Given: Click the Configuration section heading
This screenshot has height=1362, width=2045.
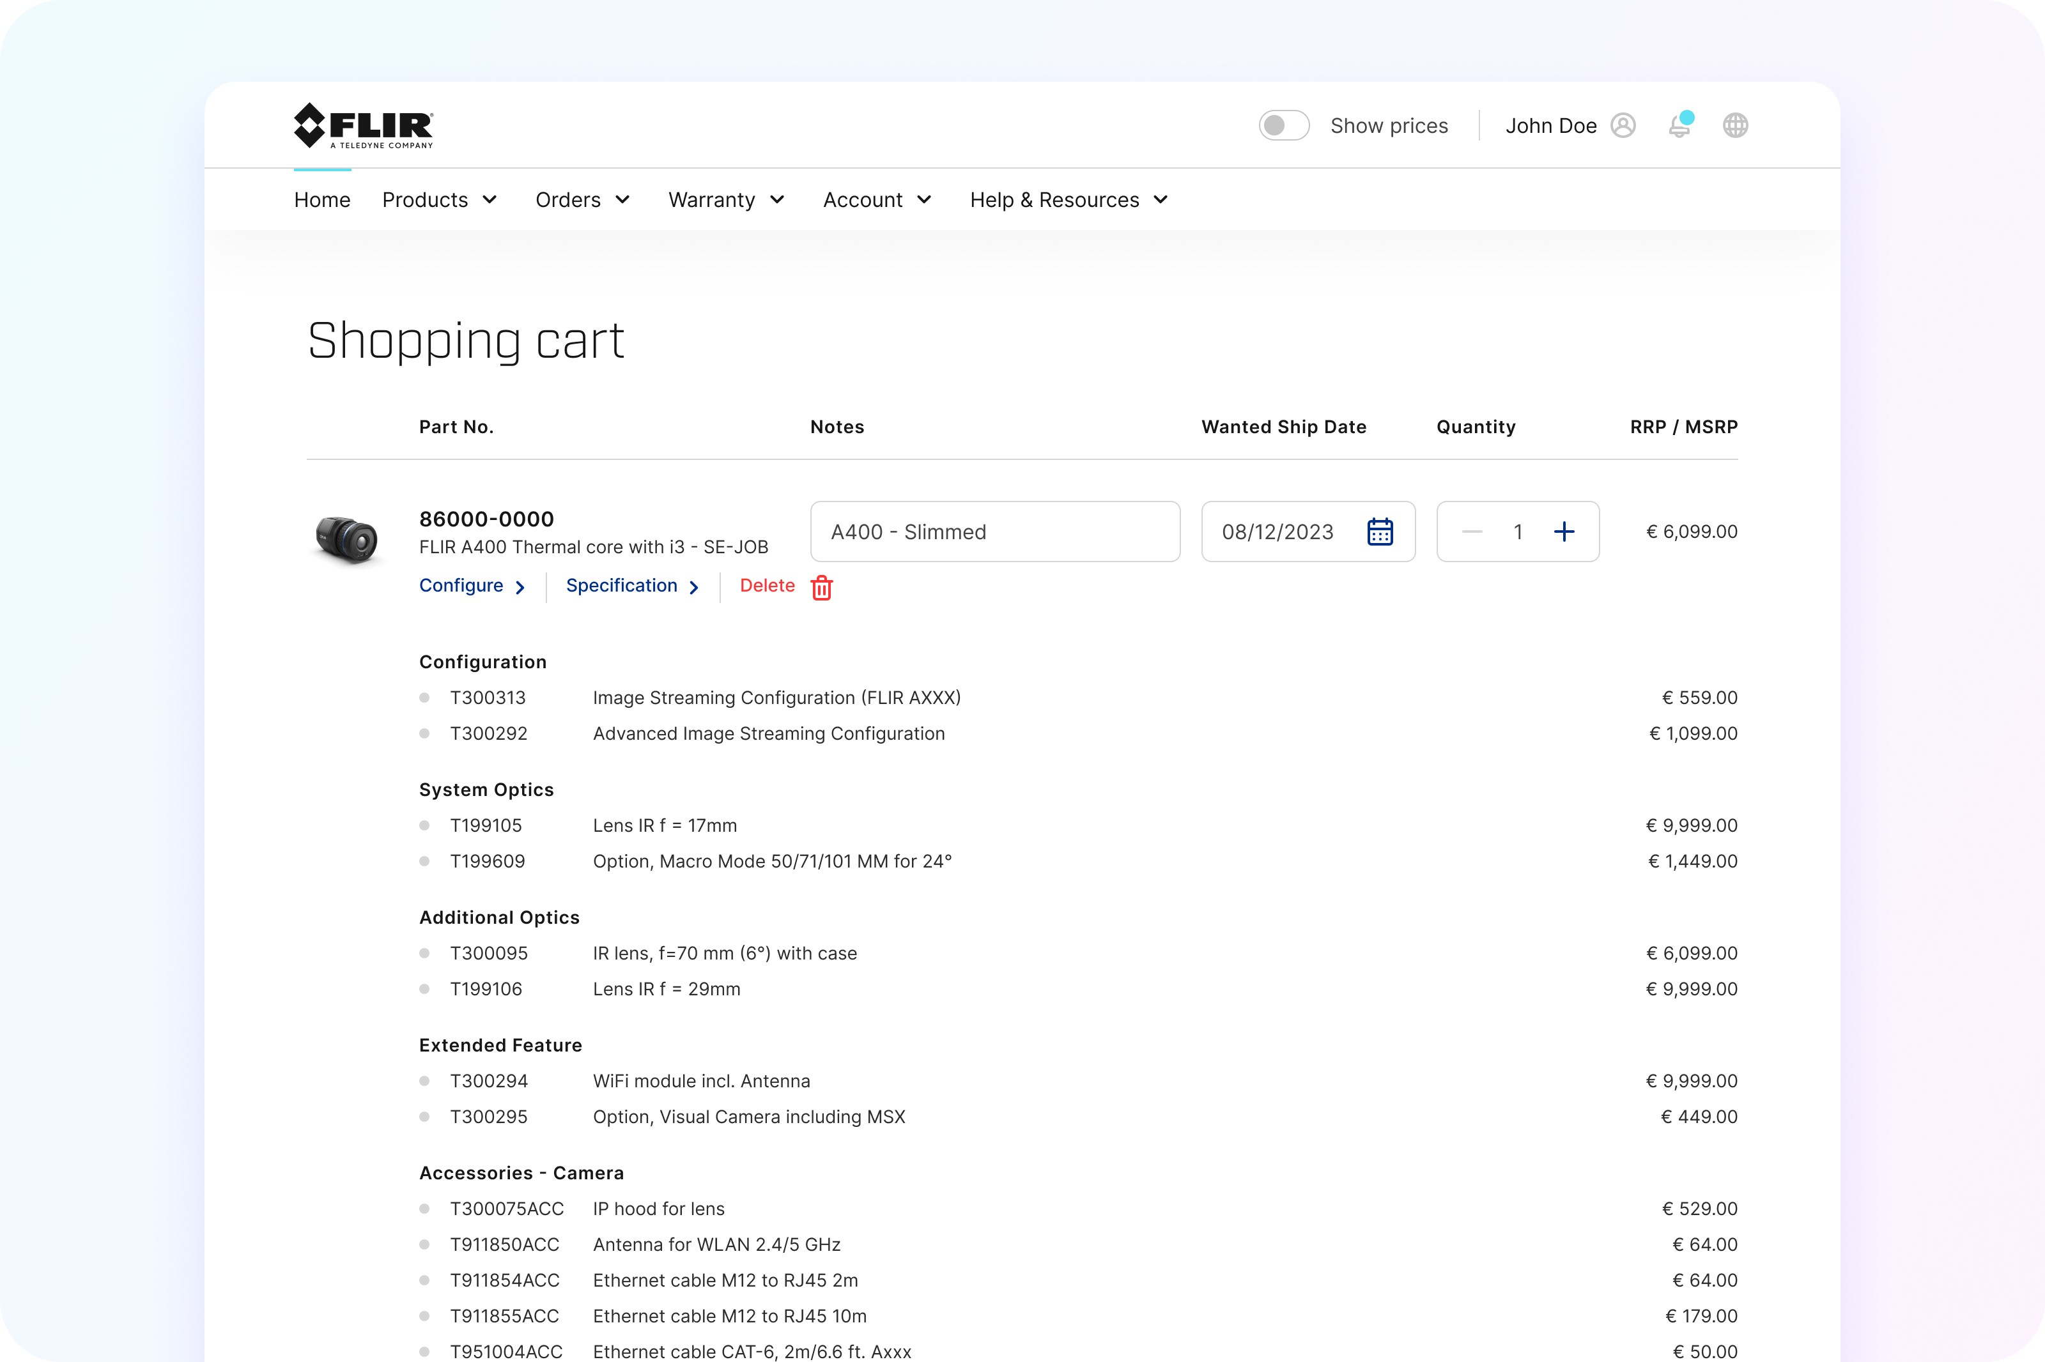Looking at the screenshot, I should tap(483, 662).
